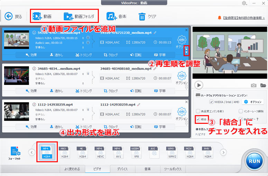
Task: Open 回転 rotate for 54326 video
Action: [x=136, y=55]
